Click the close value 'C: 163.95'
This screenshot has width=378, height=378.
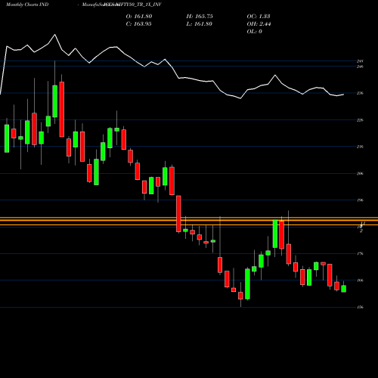pos(138,23)
